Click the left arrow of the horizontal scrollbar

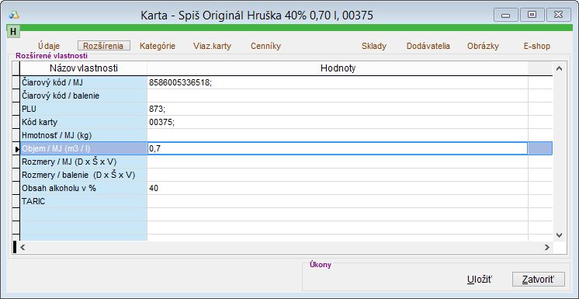[x=23, y=247]
